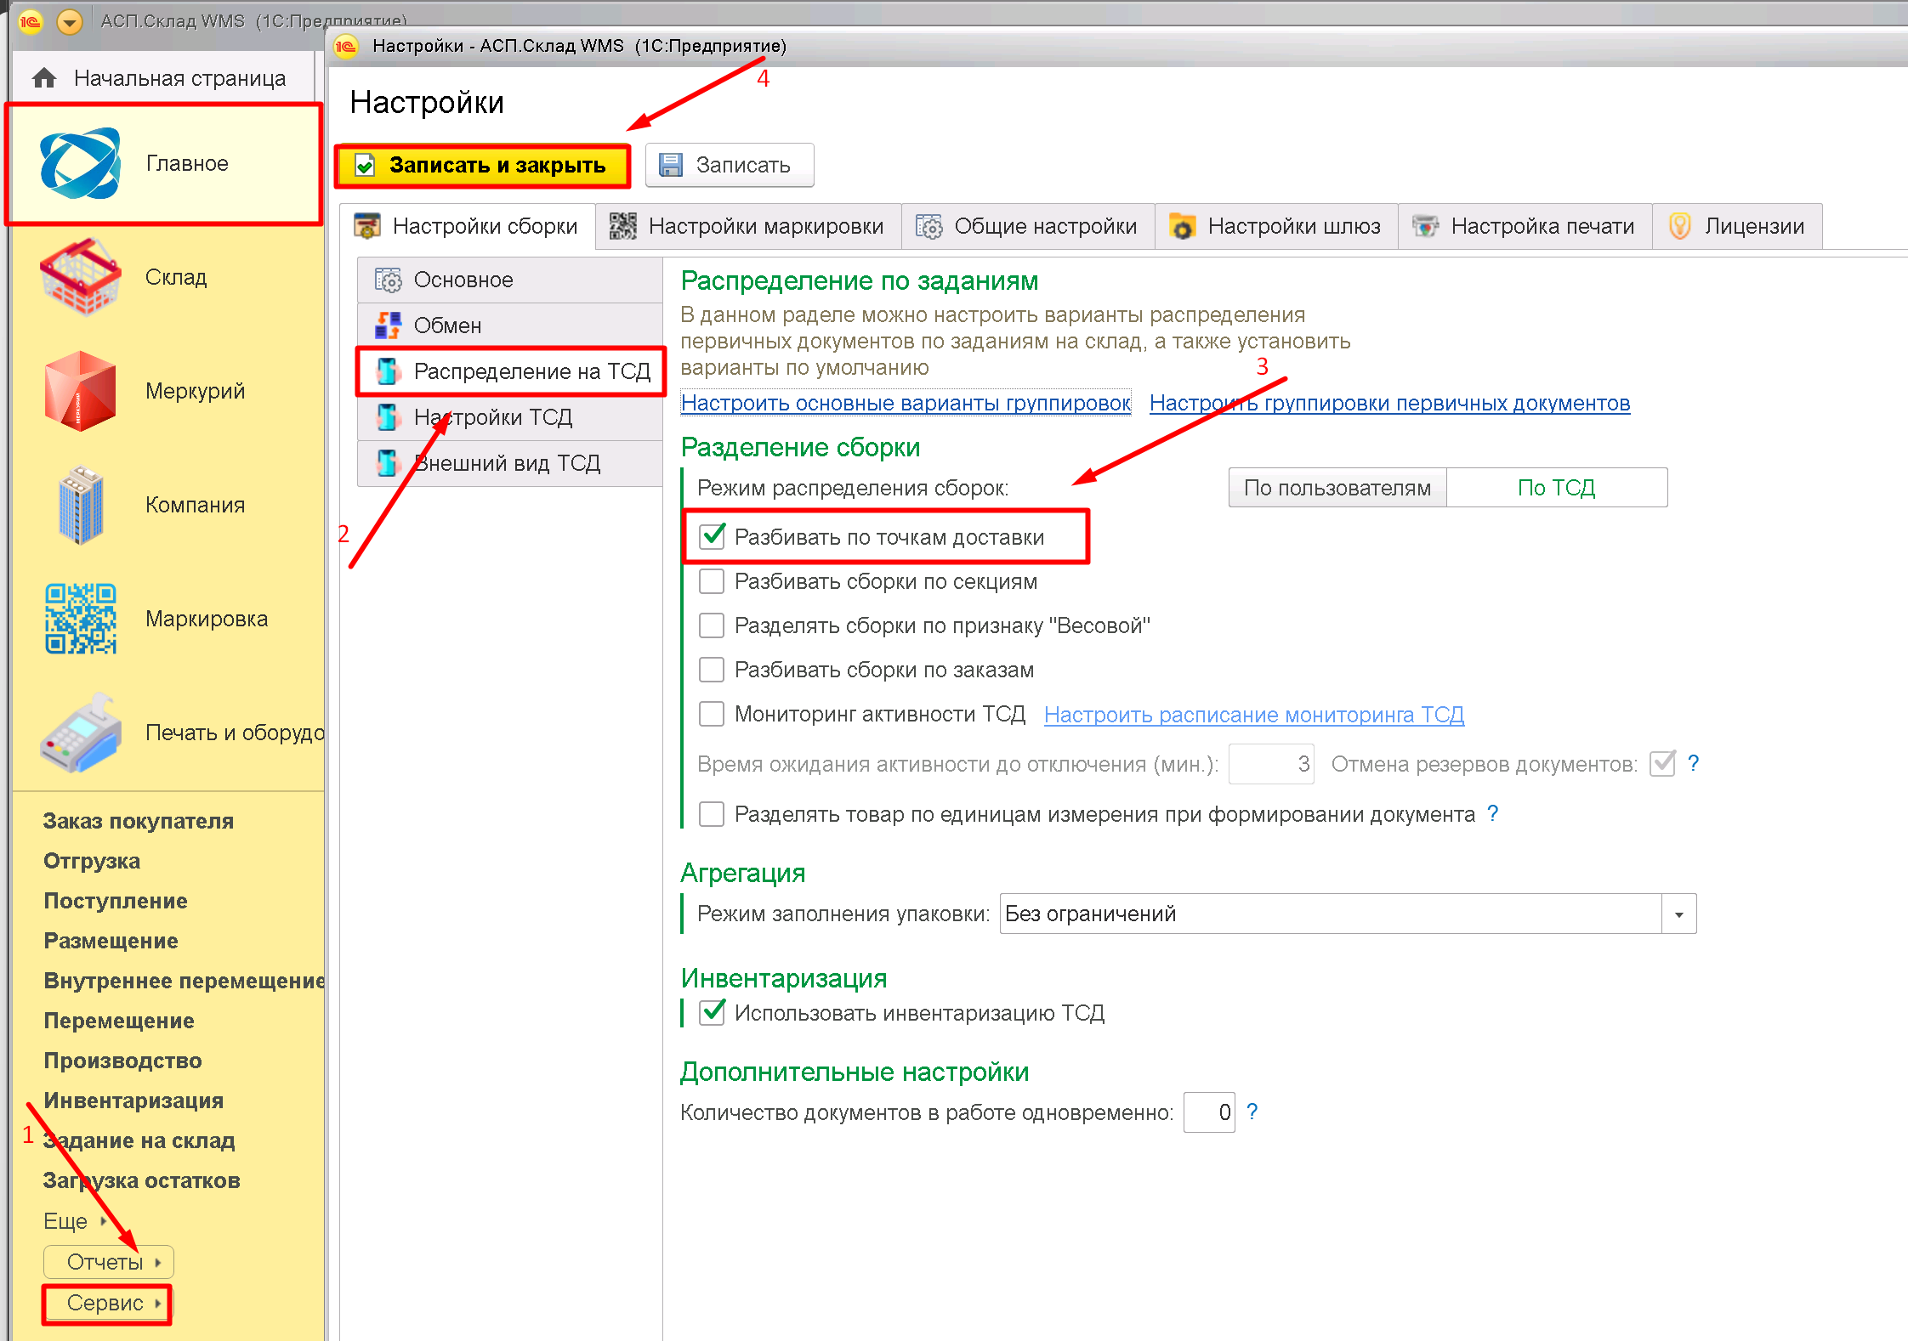1908x1341 pixels.
Task: Click the Основное gear icon in side list
Action: pos(389,280)
